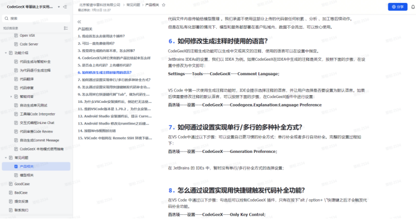Collapse the 常见问题 tree section
Image resolution: width=416 pixels, height=219 pixels.
(6, 158)
